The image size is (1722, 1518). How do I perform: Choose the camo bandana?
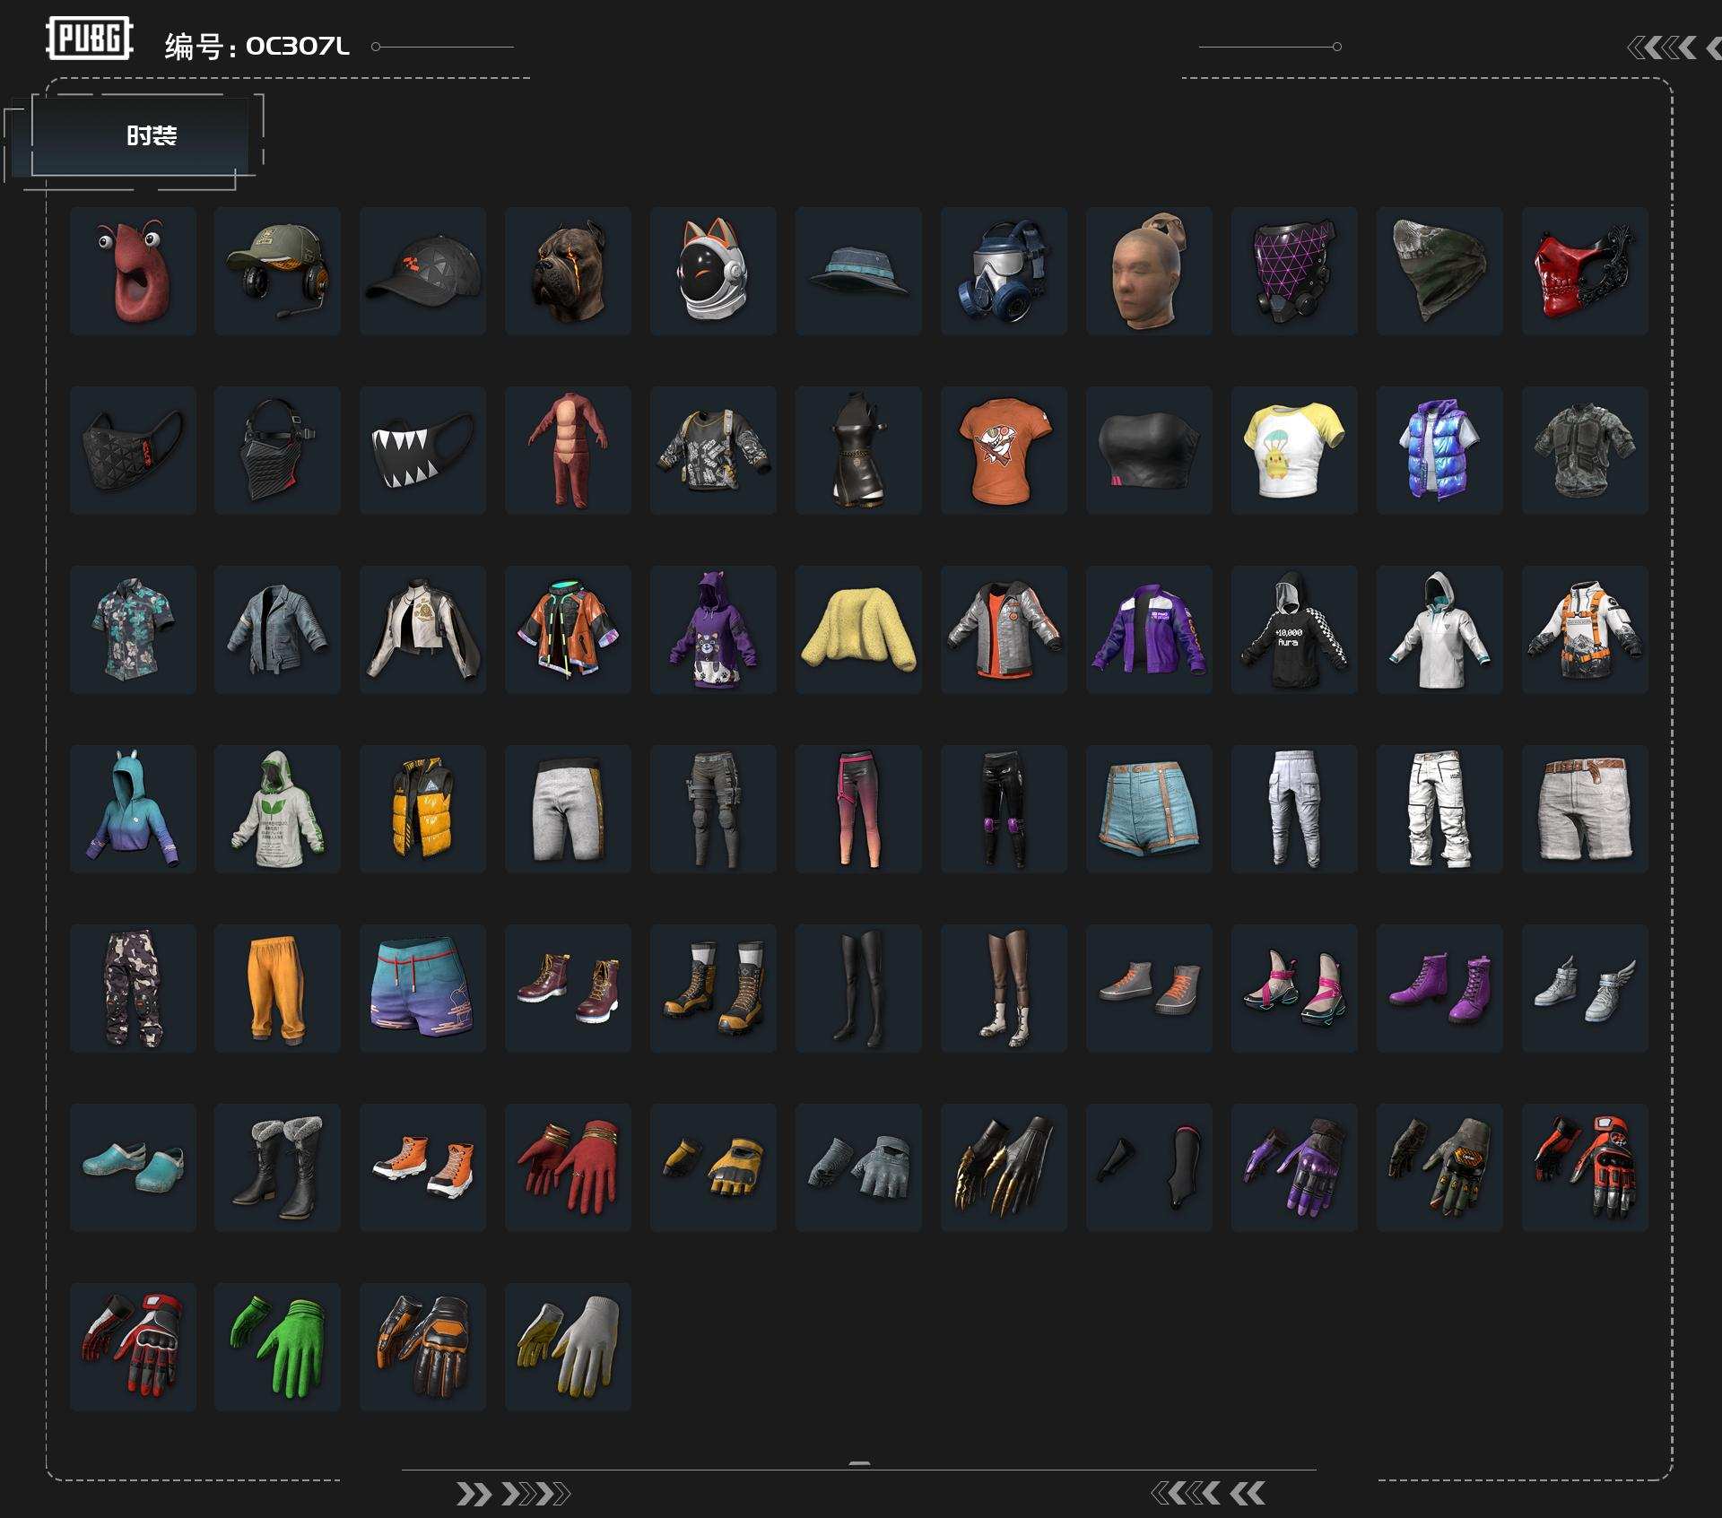click(1439, 271)
